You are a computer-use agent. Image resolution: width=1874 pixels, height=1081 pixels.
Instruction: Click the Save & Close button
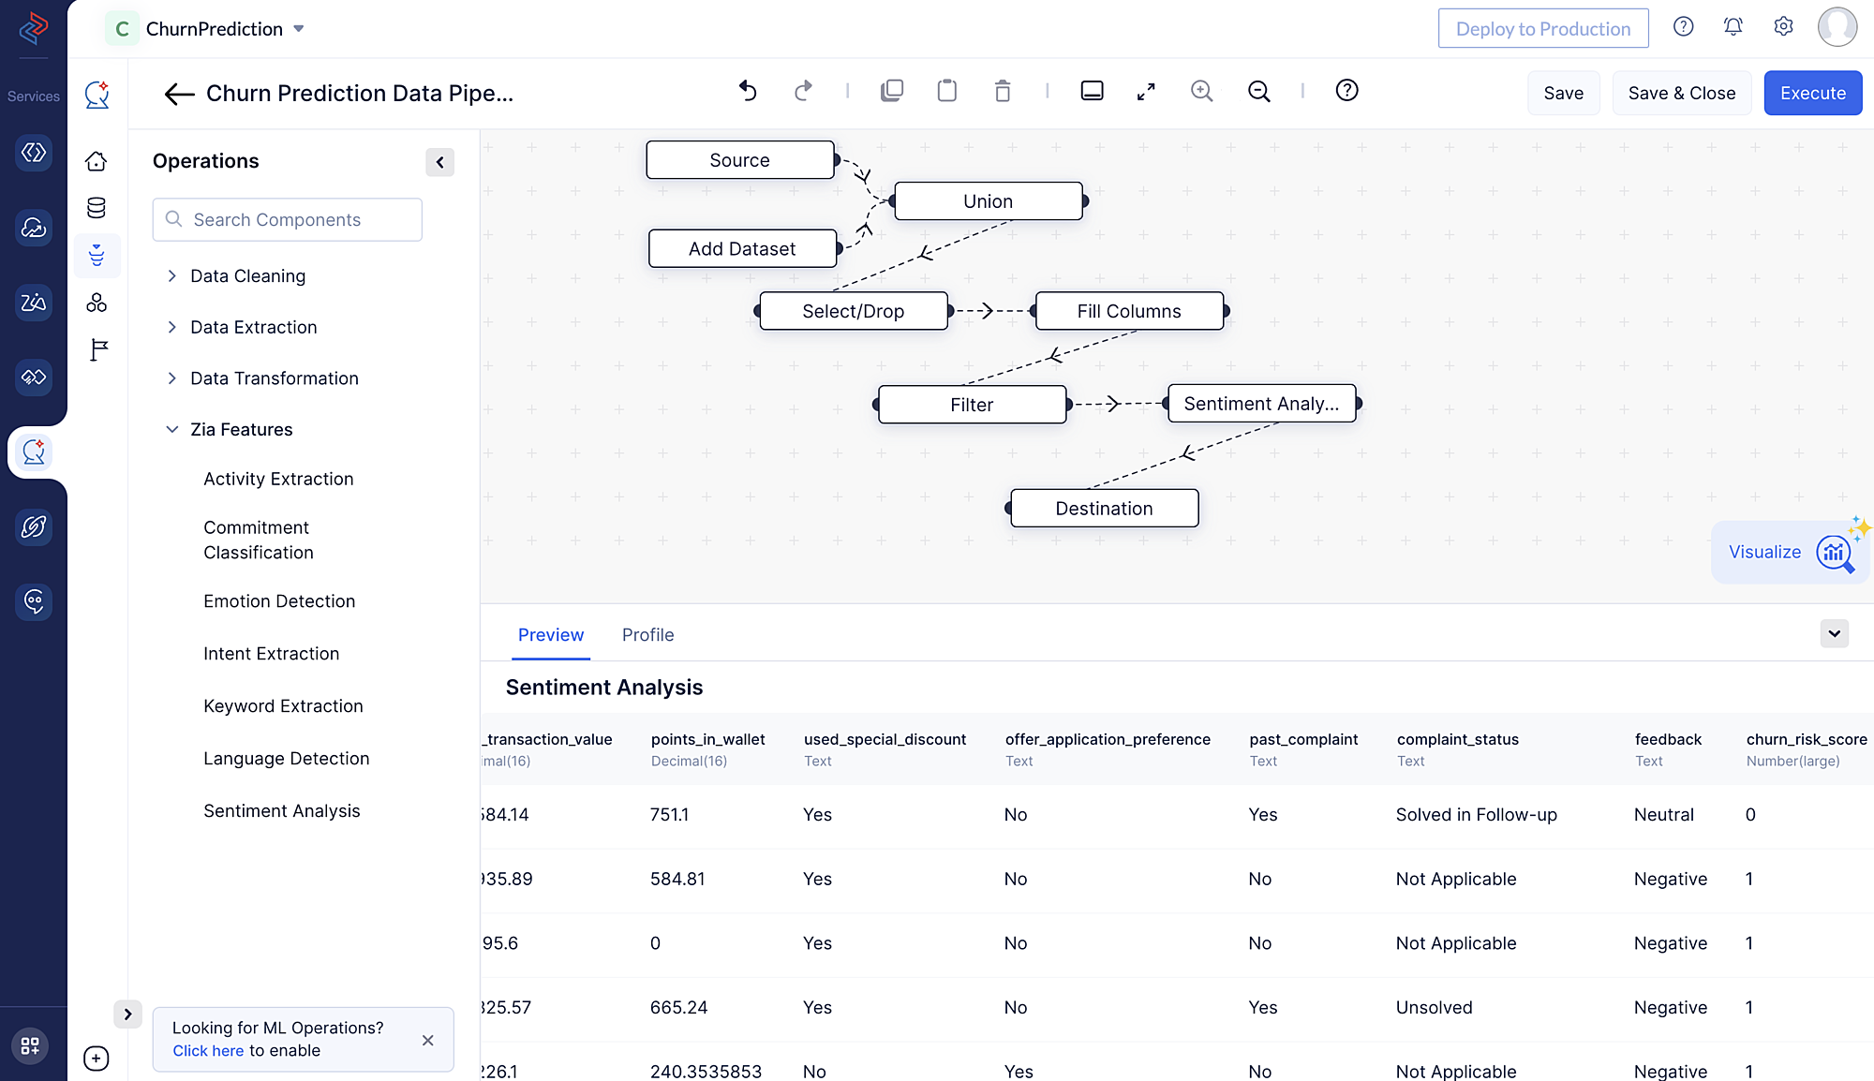pos(1681,92)
